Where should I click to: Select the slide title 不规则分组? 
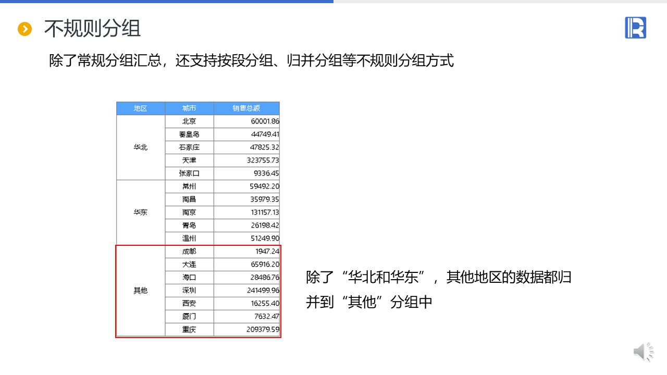pyautogui.click(x=92, y=29)
